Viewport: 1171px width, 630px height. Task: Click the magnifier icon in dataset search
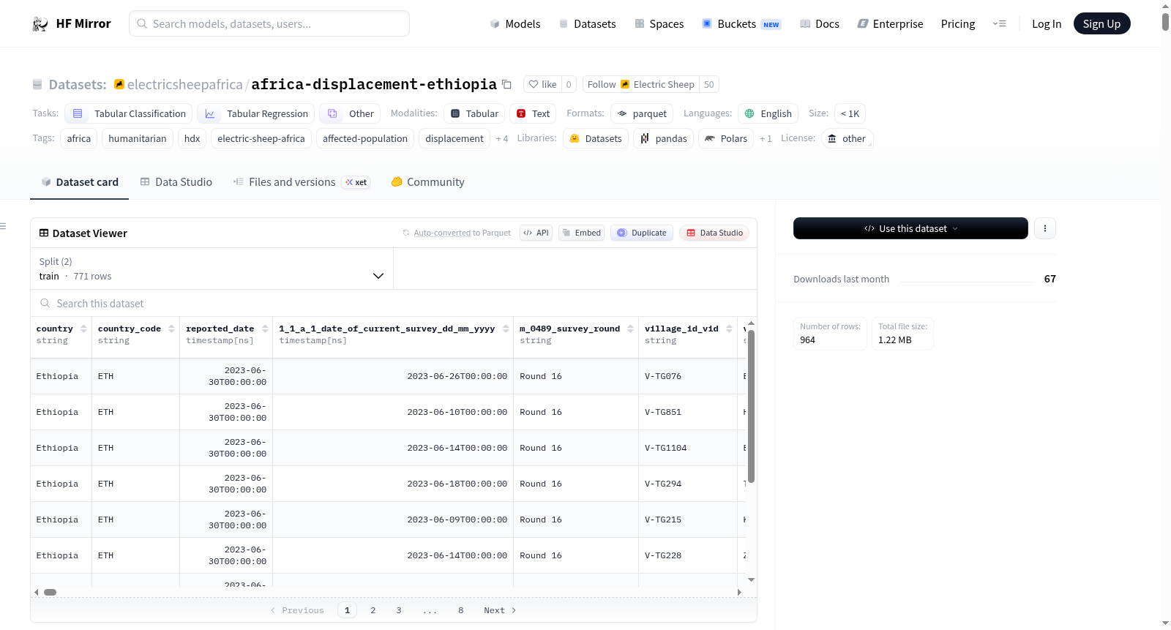coord(45,303)
